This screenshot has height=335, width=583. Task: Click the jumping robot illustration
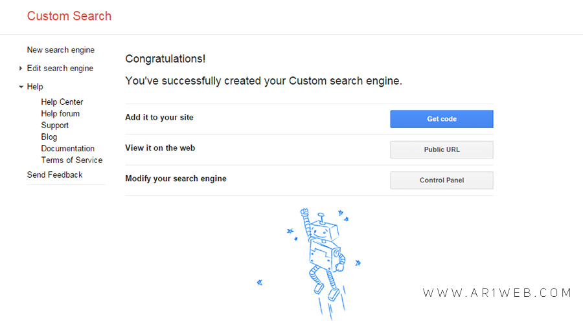coord(323,263)
